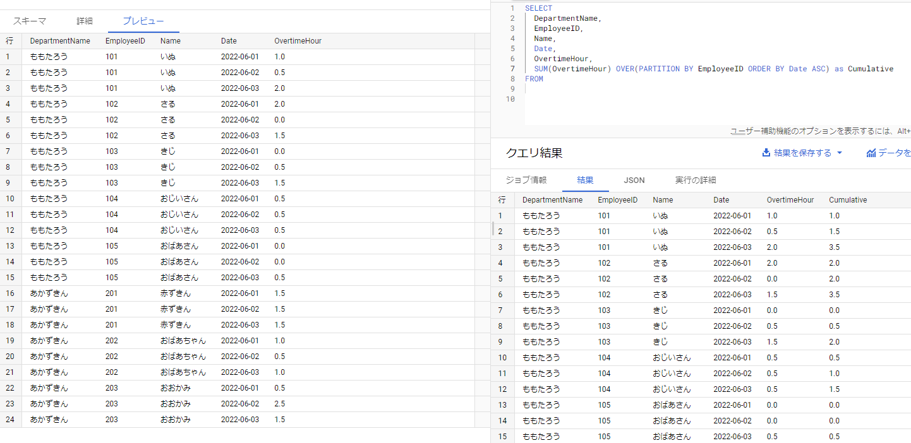
Task: Click the DepartmentName header in query results
Action: 552,200
